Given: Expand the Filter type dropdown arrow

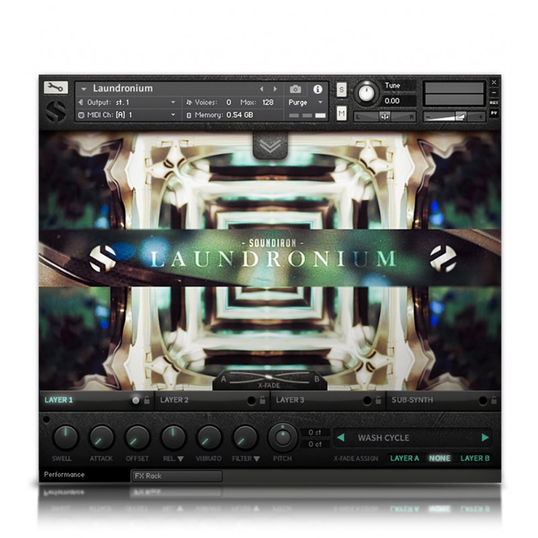Looking at the screenshot, I should coord(257,459).
